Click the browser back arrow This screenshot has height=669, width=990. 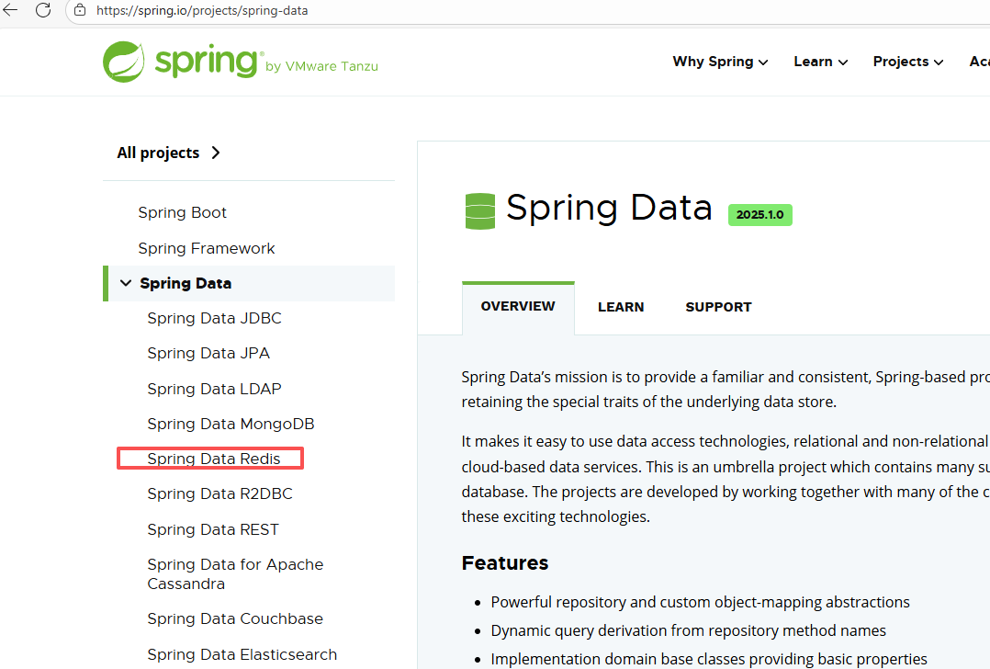(10, 10)
